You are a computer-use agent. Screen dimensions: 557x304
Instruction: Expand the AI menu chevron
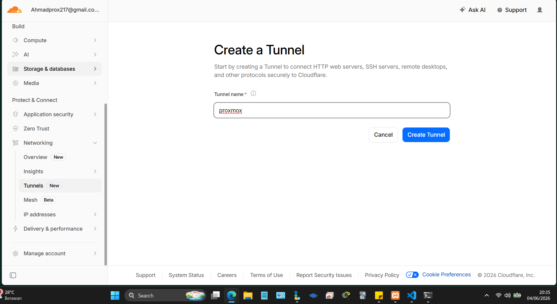click(x=95, y=54)
